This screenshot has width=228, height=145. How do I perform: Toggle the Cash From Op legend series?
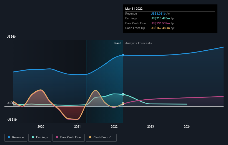tap(101, 138)
